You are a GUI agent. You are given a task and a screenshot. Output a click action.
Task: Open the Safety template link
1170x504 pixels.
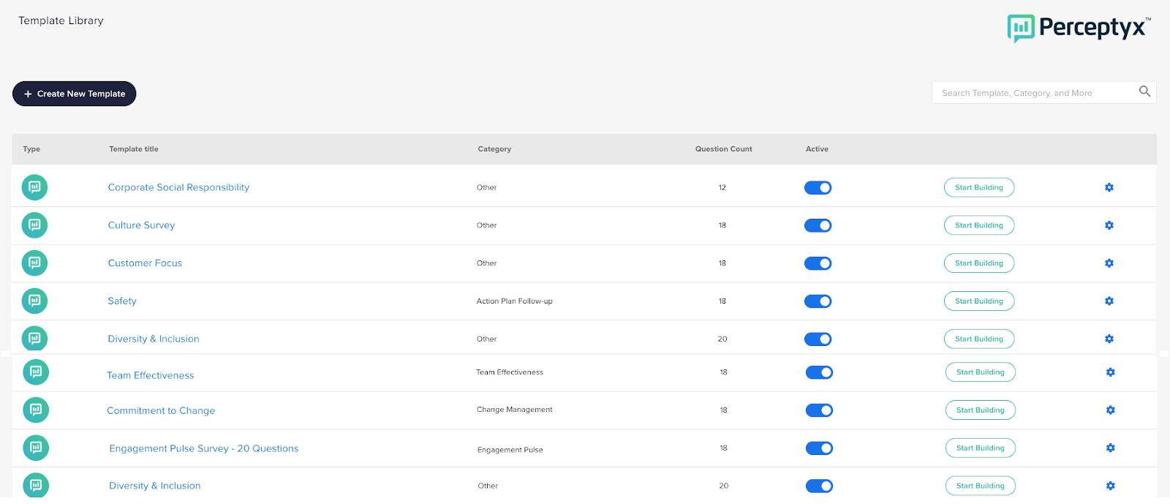tap(122, 301)
